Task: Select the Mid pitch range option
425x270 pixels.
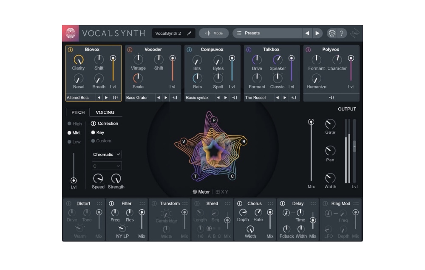Action: click(x=70, y=133)
